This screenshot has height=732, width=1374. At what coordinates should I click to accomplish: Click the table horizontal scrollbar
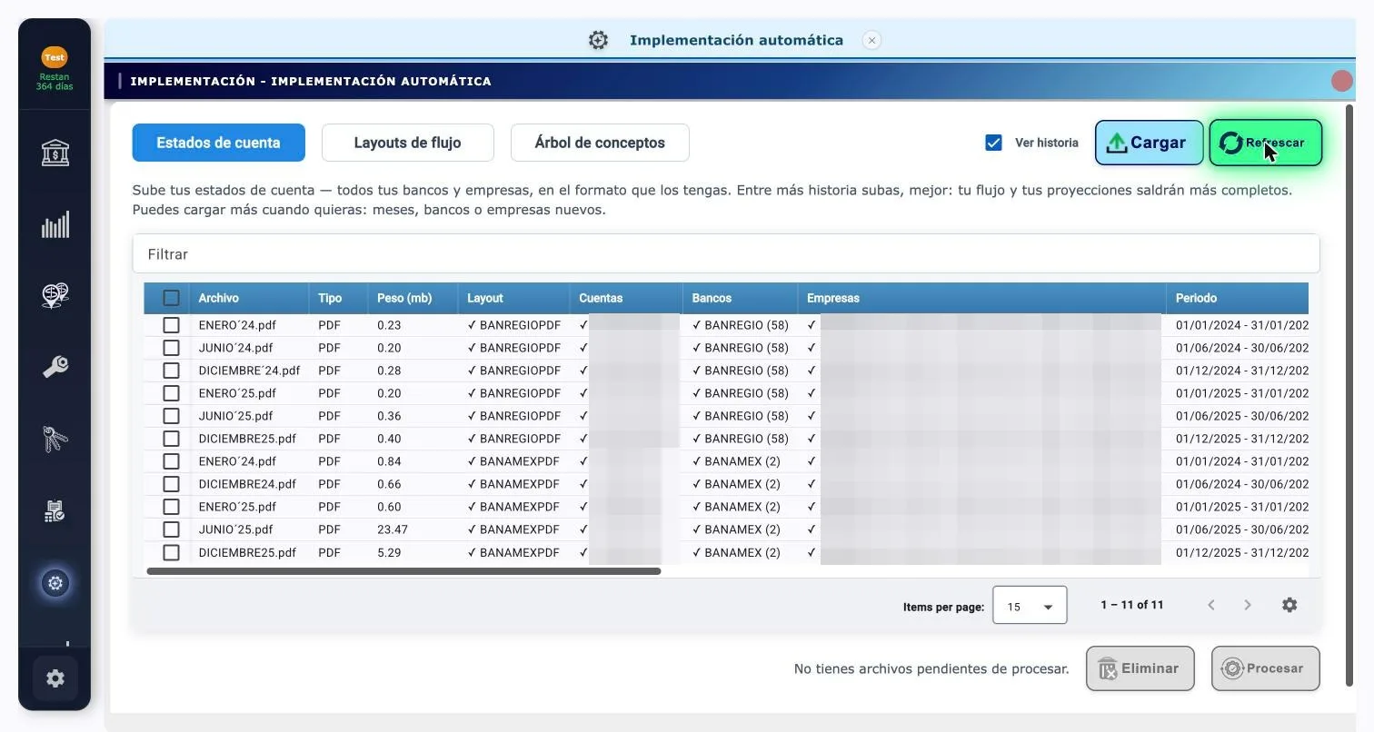coord(403,571)
